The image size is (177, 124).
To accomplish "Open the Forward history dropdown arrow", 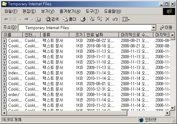I will [x=32, y=20].
